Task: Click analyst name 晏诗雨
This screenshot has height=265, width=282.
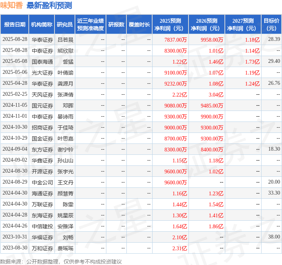Action: tap(65, 117)
